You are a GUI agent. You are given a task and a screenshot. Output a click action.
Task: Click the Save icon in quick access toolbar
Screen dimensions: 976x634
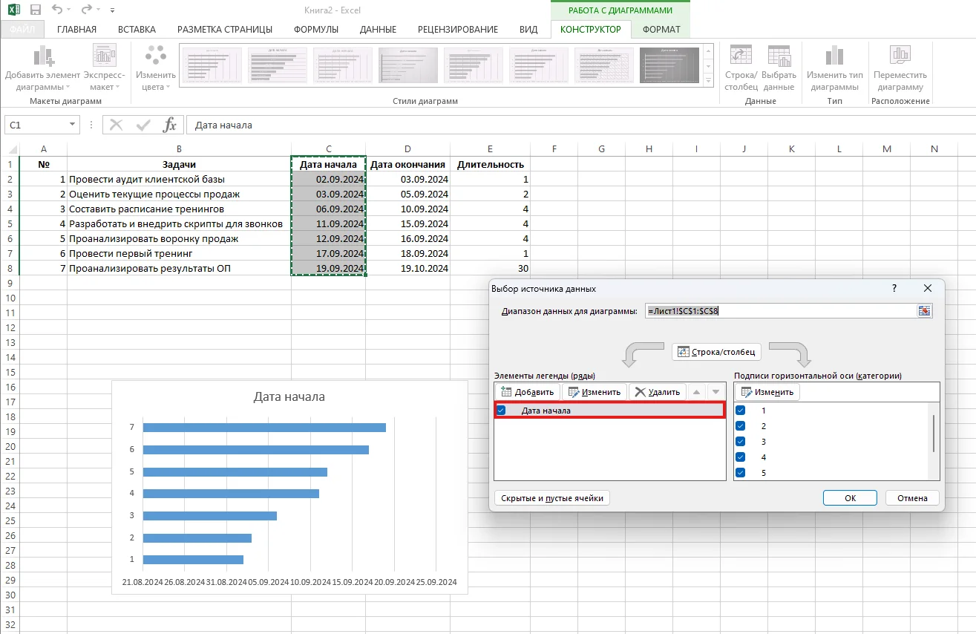(x=35, y=10)
